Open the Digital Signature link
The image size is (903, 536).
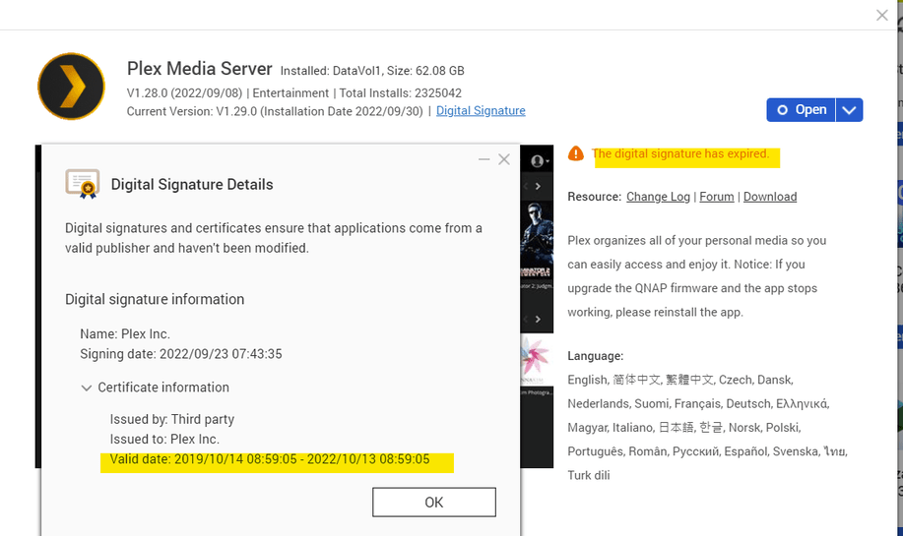[x=481, y=111]
